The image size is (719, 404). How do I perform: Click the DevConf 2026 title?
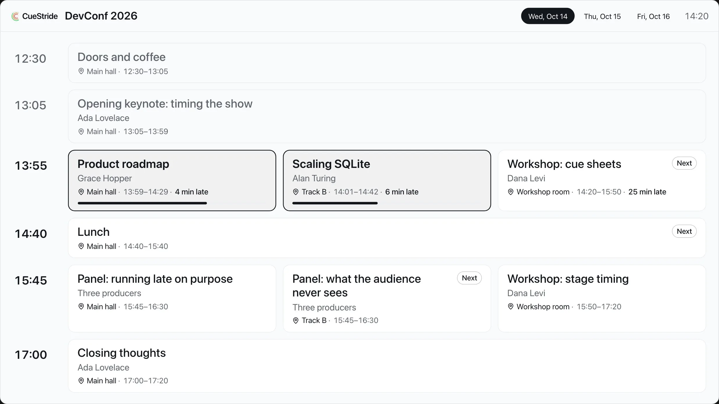[x=101, y=16]
